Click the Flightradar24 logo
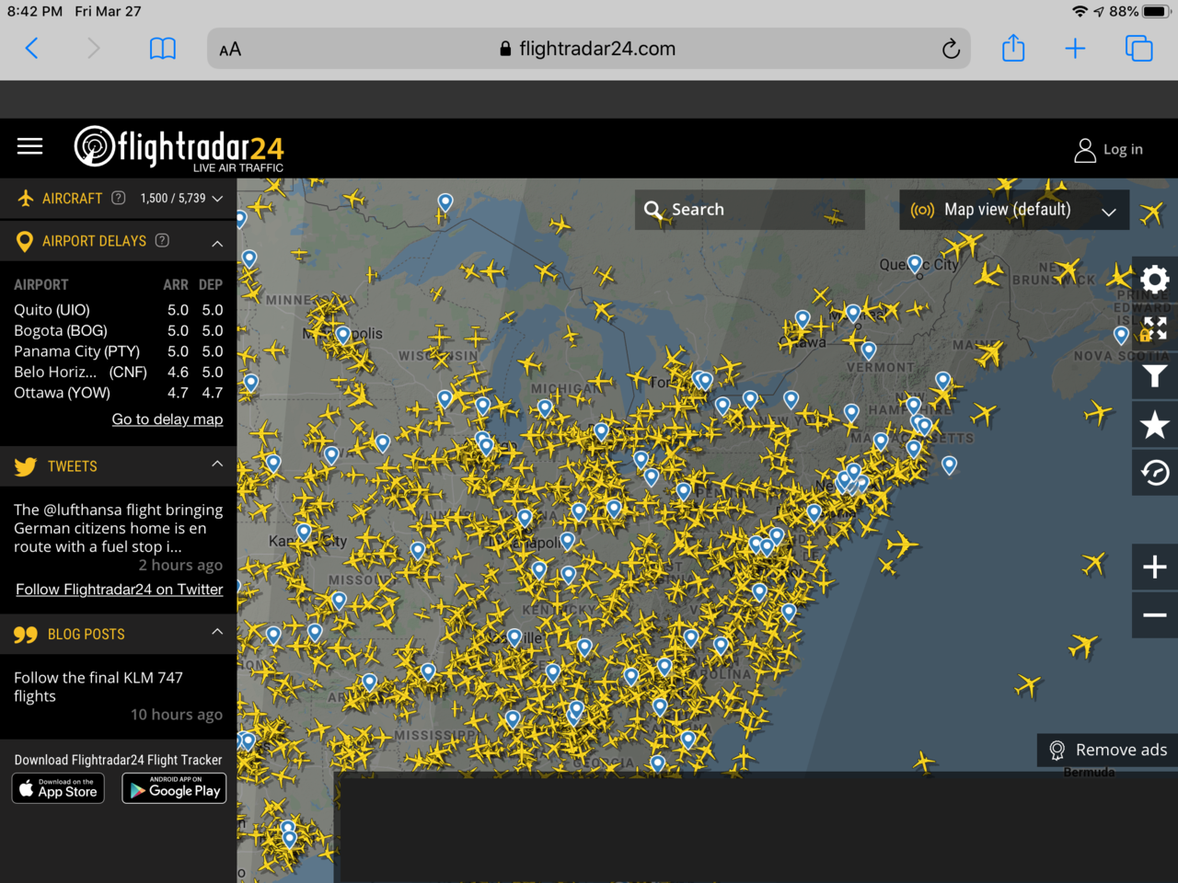Screen dimensions: 1178x883 click(179, 148)
